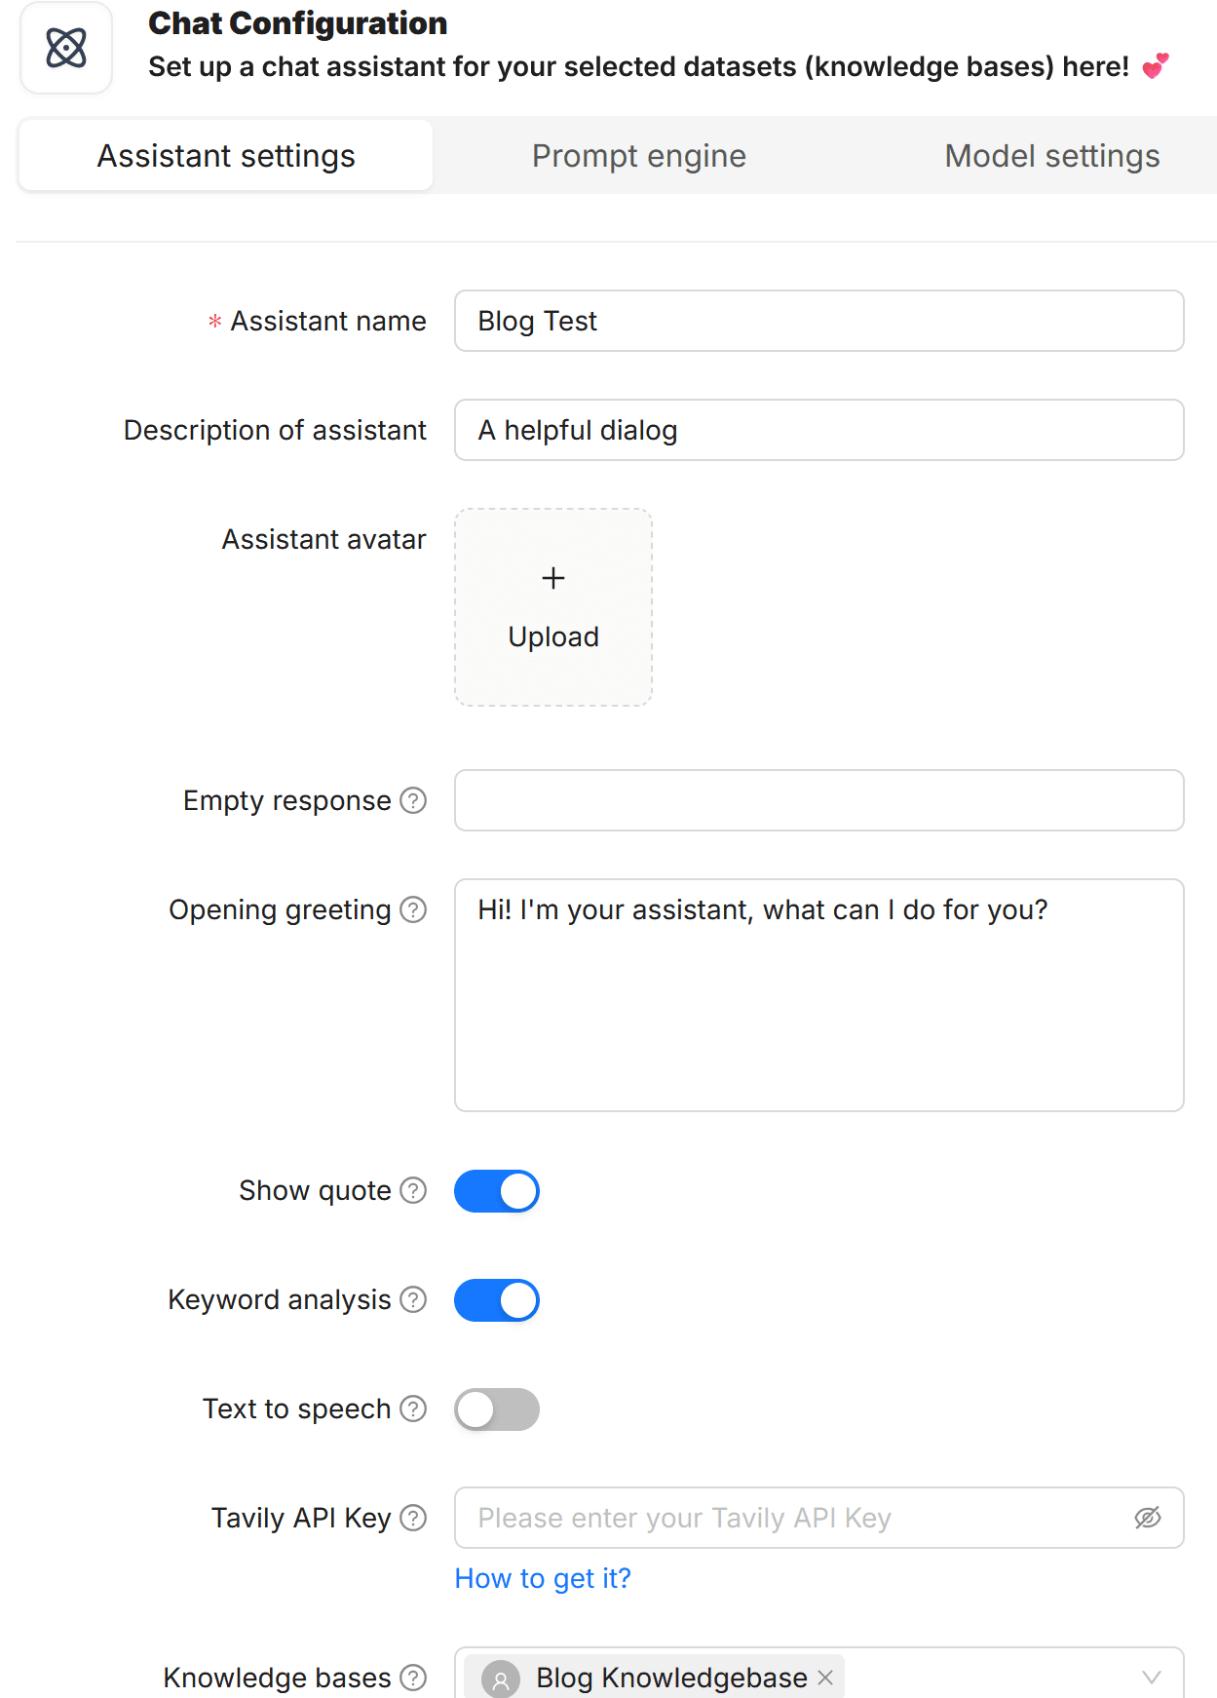Screen dimensions: 1217x1698
Task: Switch to the Prompt engine tab
Action: (638, 155)
